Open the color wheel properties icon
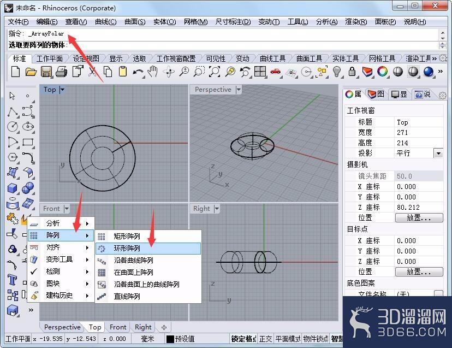The height and width of the screenshot is (348, 452). click(383, 72)
